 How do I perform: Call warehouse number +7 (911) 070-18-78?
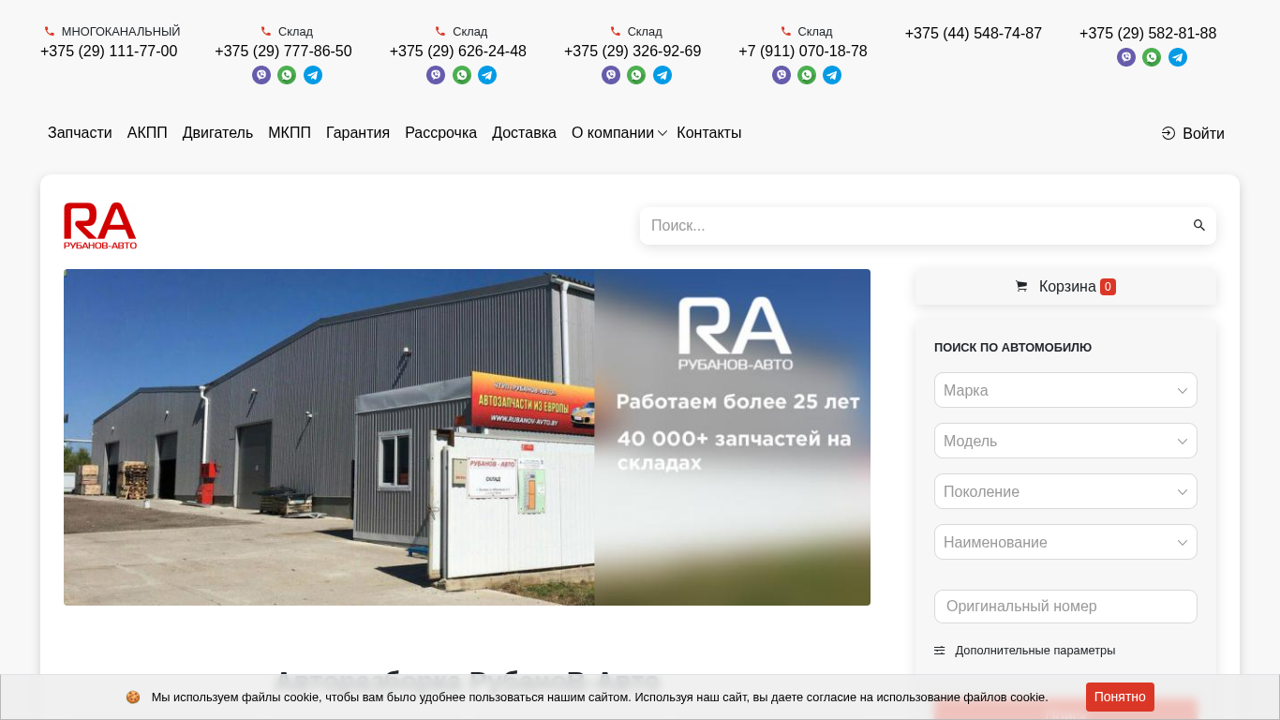pyautogui.click(x=803, y=52)
